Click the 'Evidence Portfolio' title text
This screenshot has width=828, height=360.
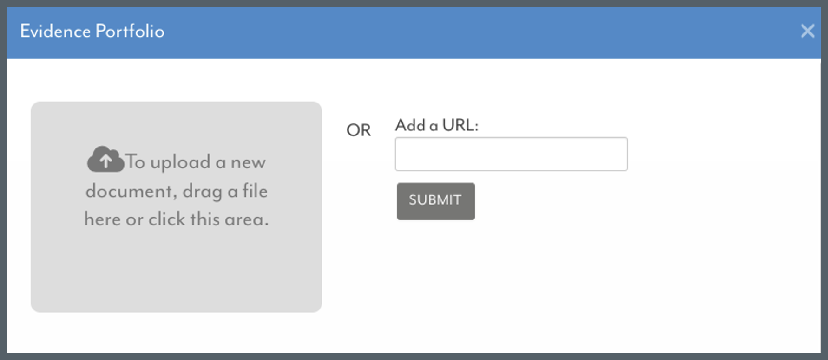[x=92, y=31]
